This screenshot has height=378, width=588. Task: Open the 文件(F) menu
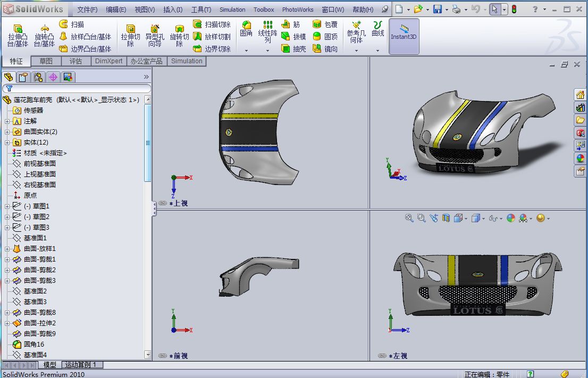click(87, 10)
